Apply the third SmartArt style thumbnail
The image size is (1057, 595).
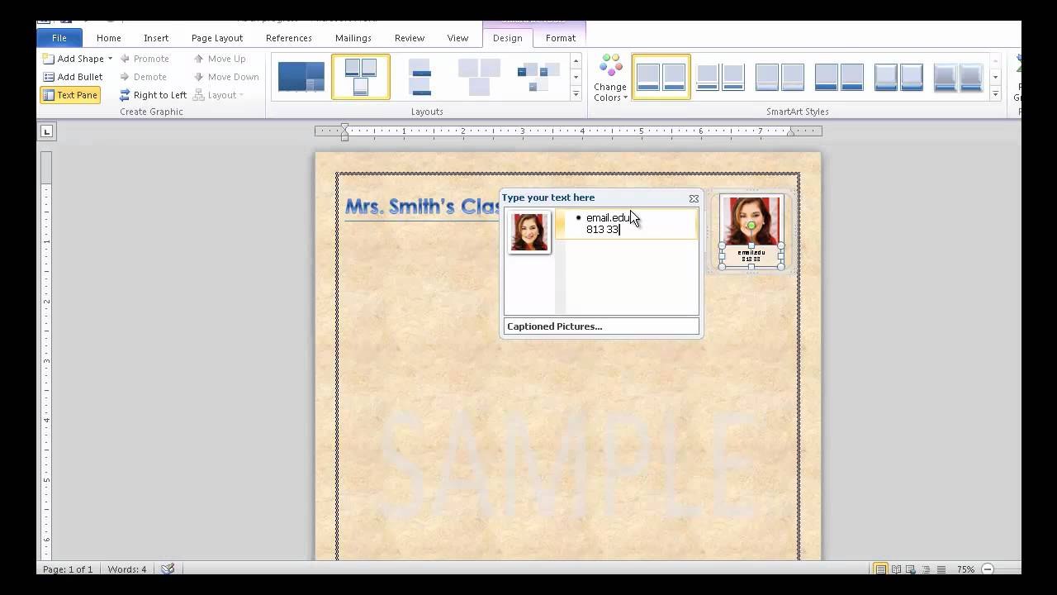coord(780,77)
